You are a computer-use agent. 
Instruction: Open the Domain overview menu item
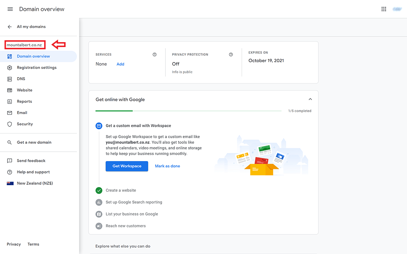pyautogui.click(x=38, y=56)
